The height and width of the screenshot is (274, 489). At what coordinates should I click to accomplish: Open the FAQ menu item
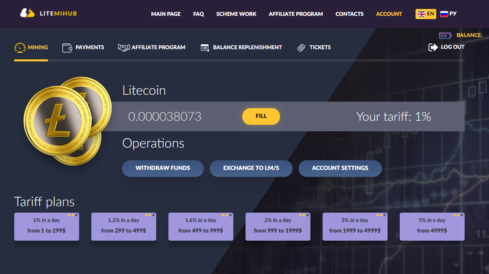tap(198, 14)
